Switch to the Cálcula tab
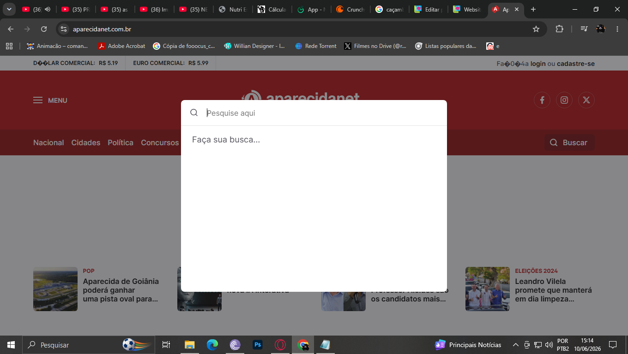 tap(272, 9)
